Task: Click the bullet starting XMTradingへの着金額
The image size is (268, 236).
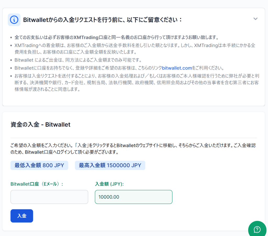Action: (135, 49)
